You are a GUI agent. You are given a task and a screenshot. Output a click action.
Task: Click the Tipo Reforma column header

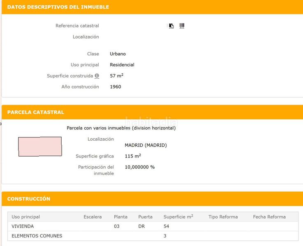(223, 216)
